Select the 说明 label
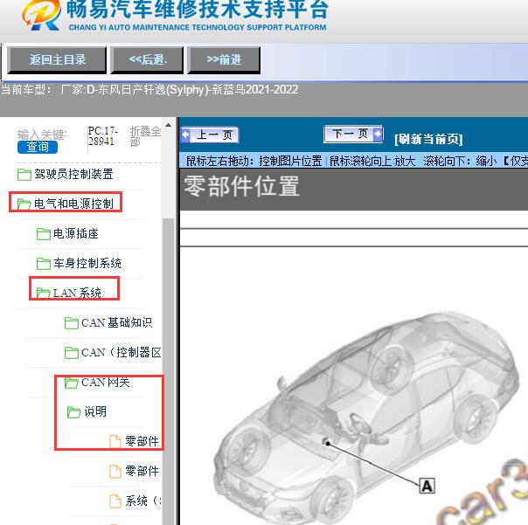Image resolution: width=528 pixels, height=525 pixels. click(x=95, y=411)
